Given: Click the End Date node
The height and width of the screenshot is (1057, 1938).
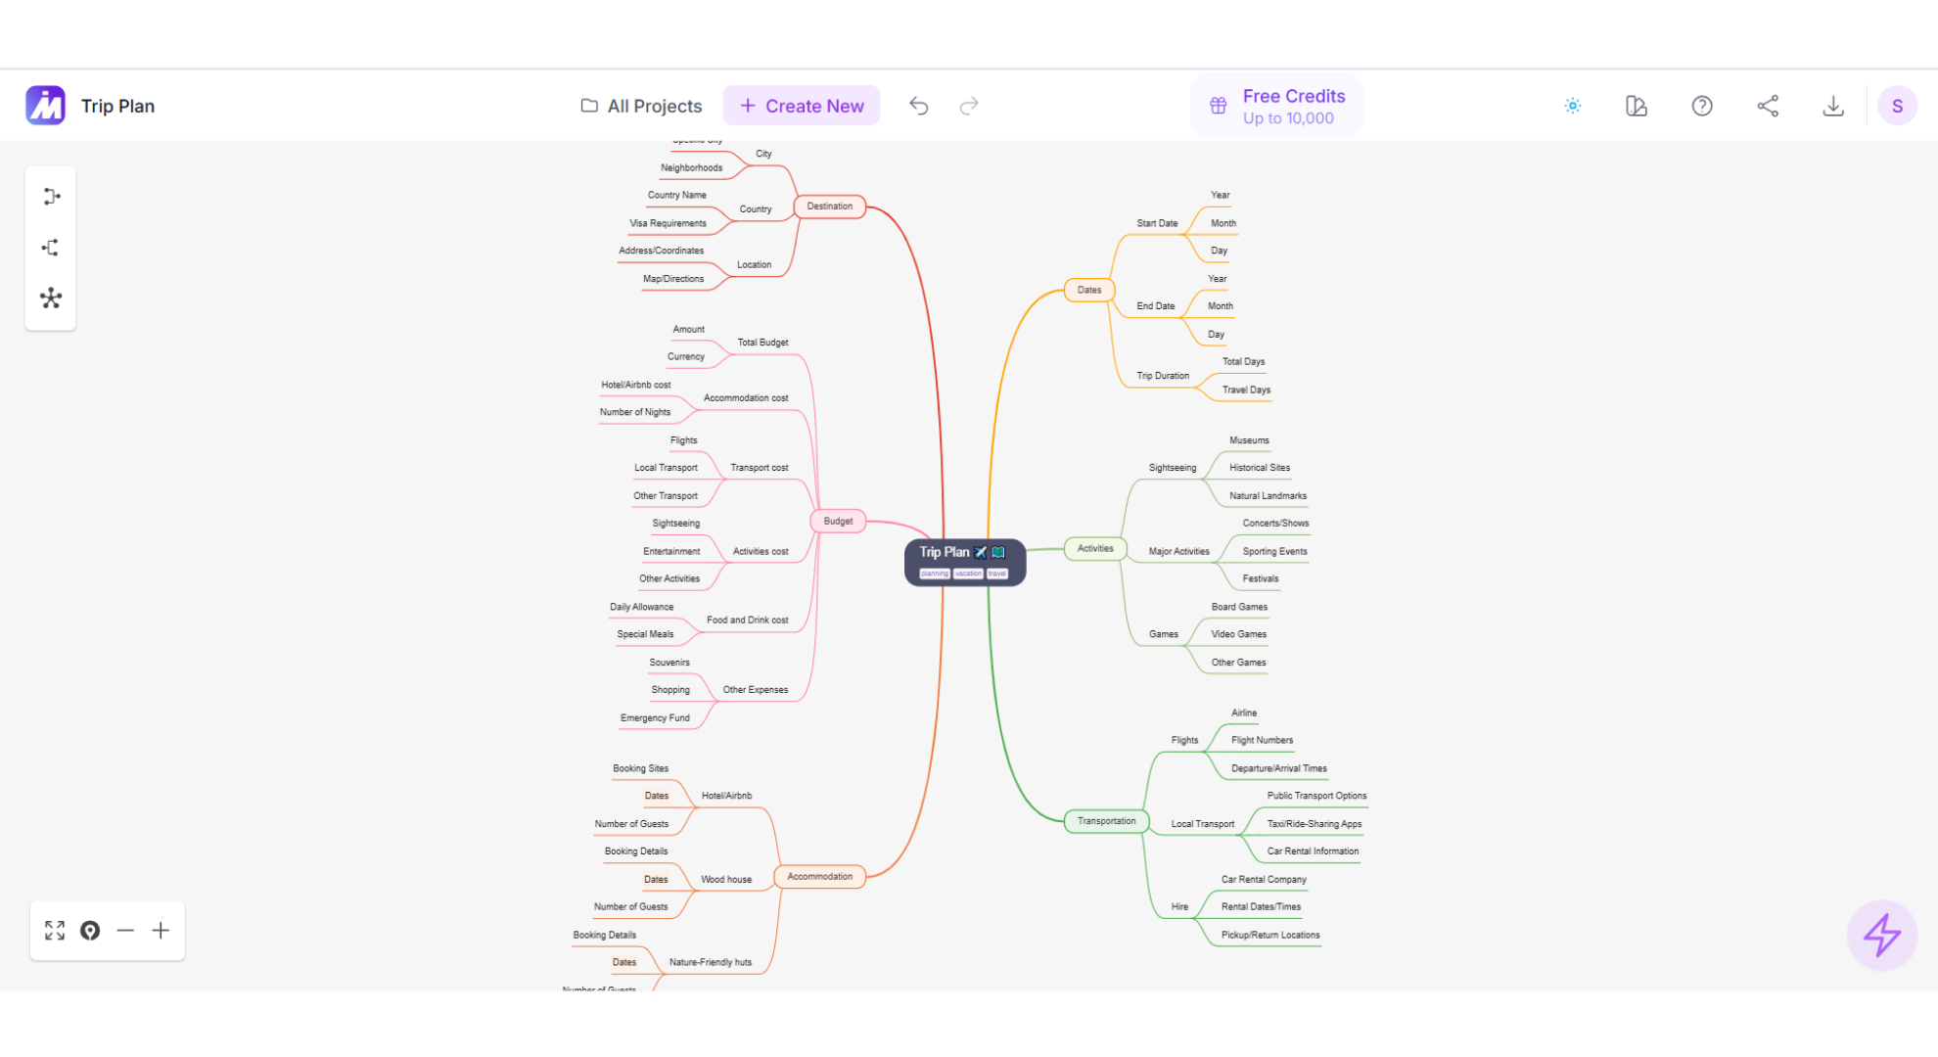Looking at the screenshot, I should 1156,306.
